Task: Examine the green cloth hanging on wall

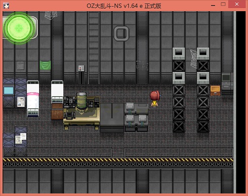Action: [x=45, y=65]
